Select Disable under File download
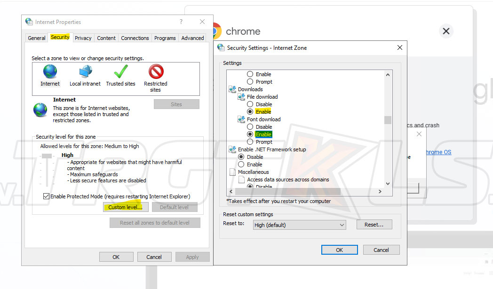This screenshot has width=493, height=289. tap(250, 104)
